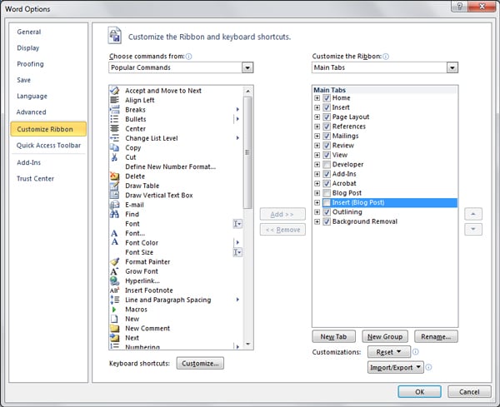Expand the Add-Ins tree node
500x407 pixels.
click(317, 174)
